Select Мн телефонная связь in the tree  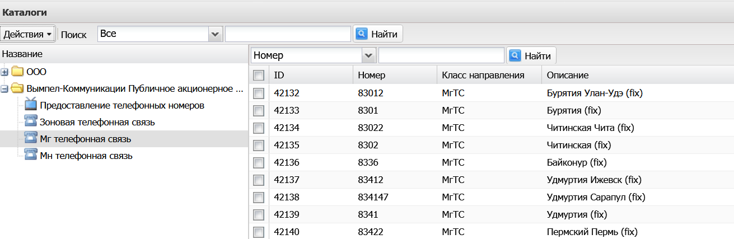[86, 156]
